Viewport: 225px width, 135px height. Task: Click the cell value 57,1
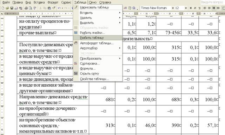pos(212,125)
